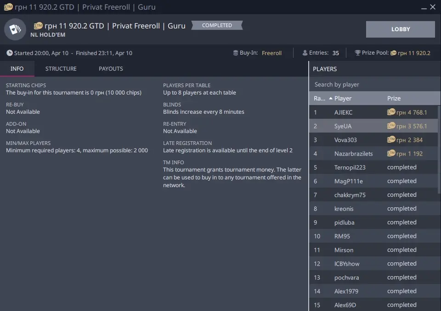This screenshot has height=311, width=441.
Task: Click the poker cards tournament logo icon
Action: click(x=15, y=29)
